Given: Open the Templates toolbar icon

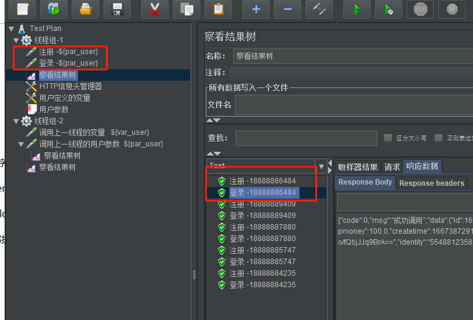Looking at the screenshot, I should pyautogui.click(x=54, y=9).
